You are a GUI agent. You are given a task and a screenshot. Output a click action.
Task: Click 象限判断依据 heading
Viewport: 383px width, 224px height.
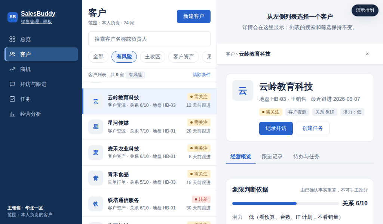tap(250, 190)
